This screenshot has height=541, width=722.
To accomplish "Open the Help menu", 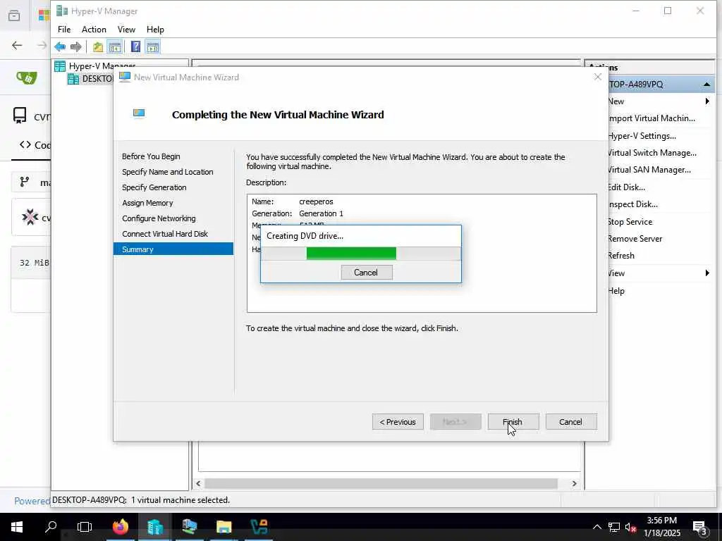I will [155, 30].
